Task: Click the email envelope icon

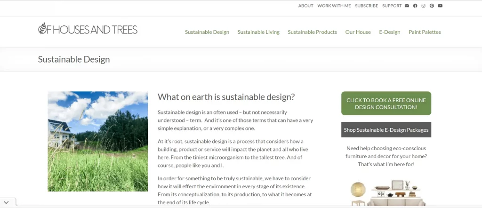Action: coord(407,6)
